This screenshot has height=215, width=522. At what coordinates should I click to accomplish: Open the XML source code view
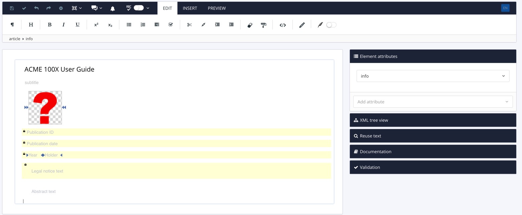(x=282, y=25)
